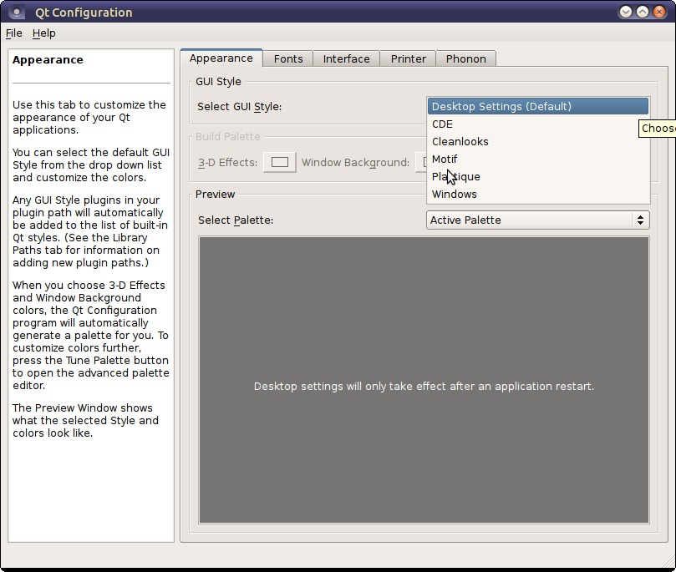The width and height of the screenshot is (676, 572).
Task: Click the Select Palette label
Action: 236,220
